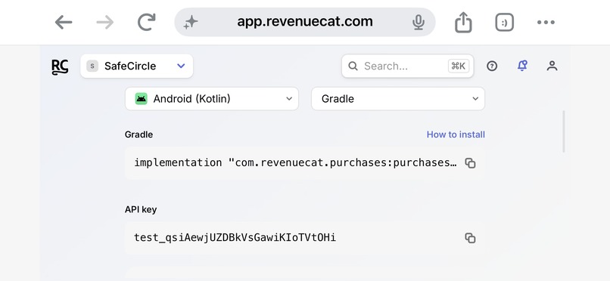Open the share sheet icon
This screenshot has width=610, height=281.
click(463, 22)
